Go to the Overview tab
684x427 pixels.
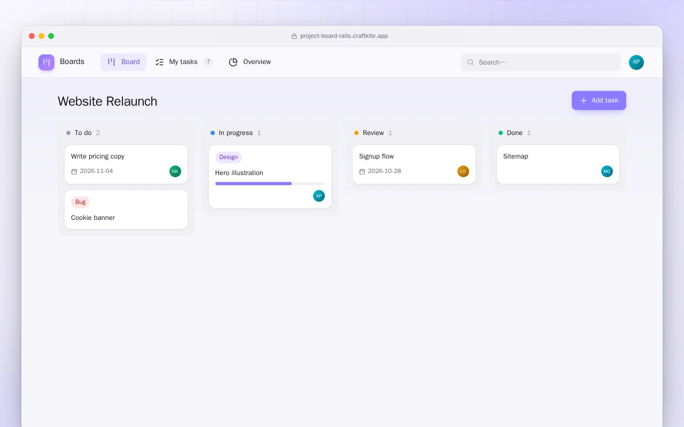pyautogui.click(x=250, y=62)
